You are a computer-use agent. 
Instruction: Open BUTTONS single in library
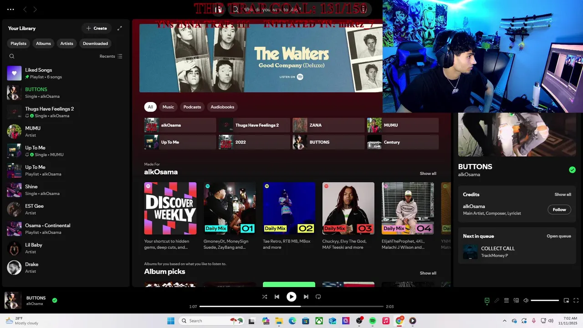pyautogui.click(x=66, y=92)
